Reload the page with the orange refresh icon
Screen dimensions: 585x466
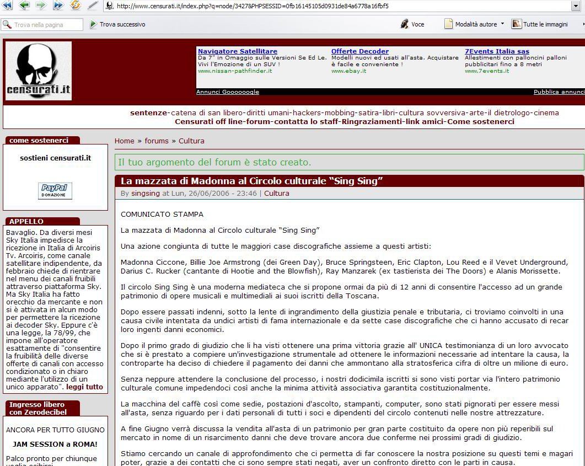pyautogui.click(x=75, y=6)
